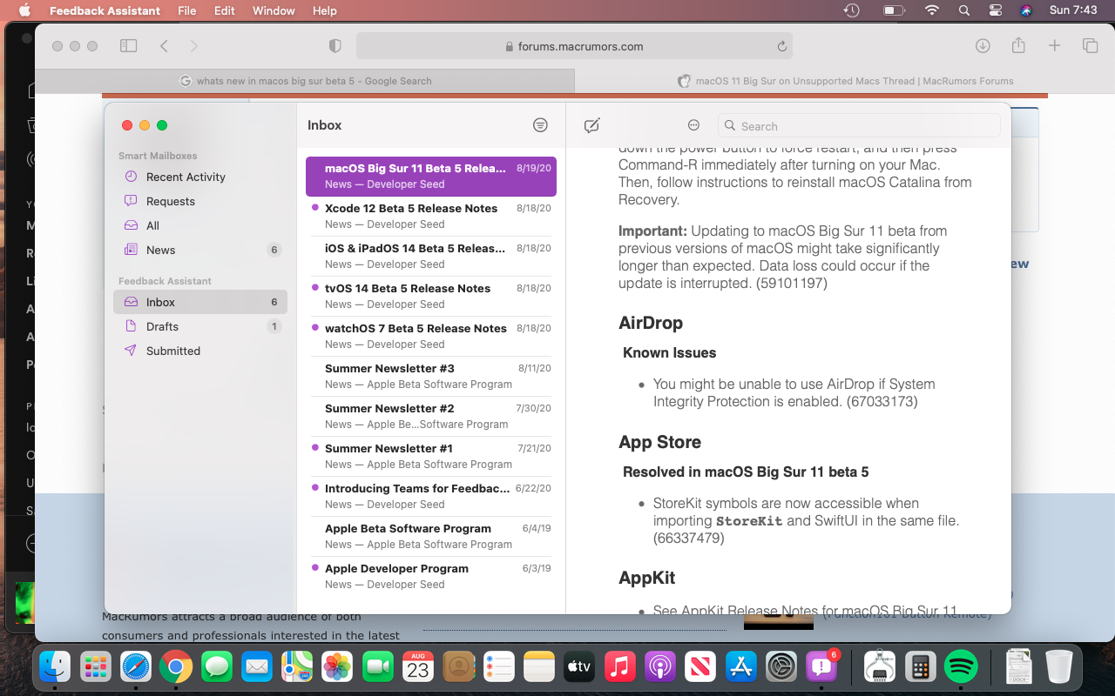Open tvOS 14 Beta 5 Release Notes
Screen dimensions: 1115x696
(x=431, y=297)
